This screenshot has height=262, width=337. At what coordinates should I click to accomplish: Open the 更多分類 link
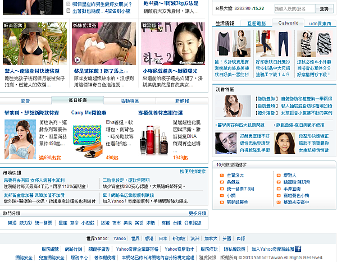click(x=197, y=213)
